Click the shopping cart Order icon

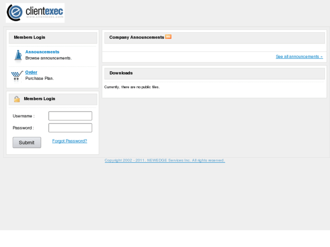point(17,76)
